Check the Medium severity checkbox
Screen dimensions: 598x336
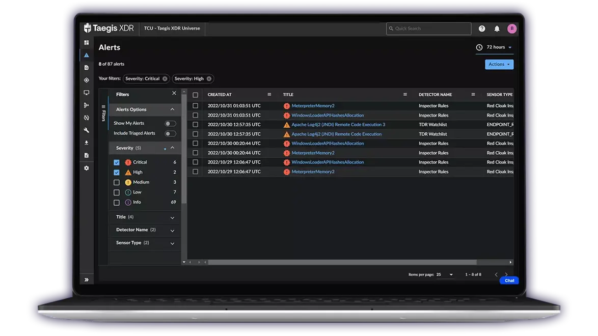(117, 183)
